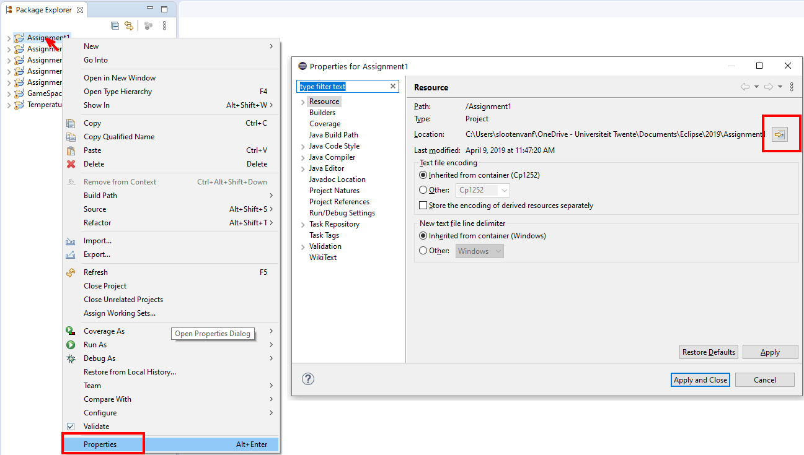804x455 pixels.
Task: Click the Copy icon in the context menu
Action: pyautogui.click(x=71, y=123)
